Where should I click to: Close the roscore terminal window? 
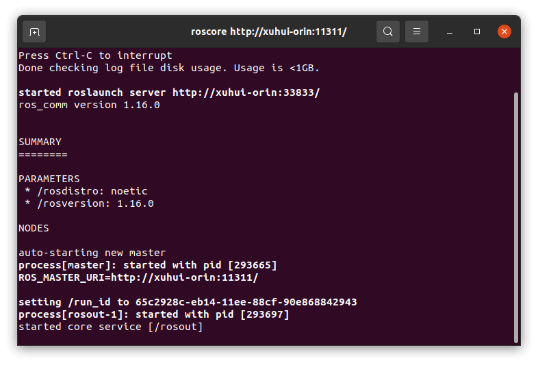click(504, 32)
